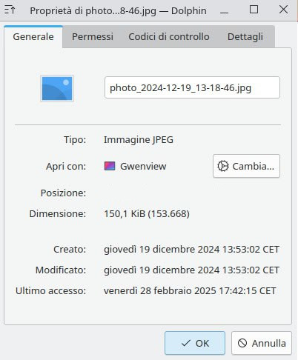Click the Gwenview application name text
Viewport: 298px width, 360px height.
[143, 166]
